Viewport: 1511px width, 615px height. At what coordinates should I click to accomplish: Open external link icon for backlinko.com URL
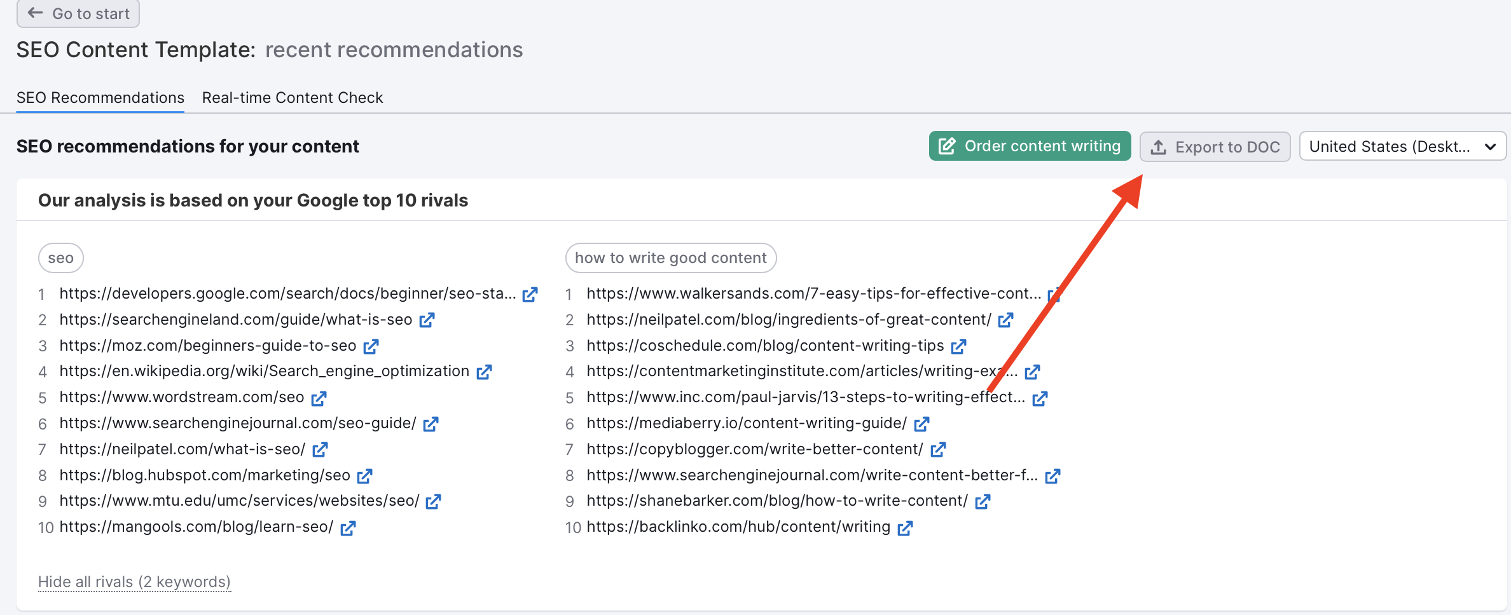(905, 528)
